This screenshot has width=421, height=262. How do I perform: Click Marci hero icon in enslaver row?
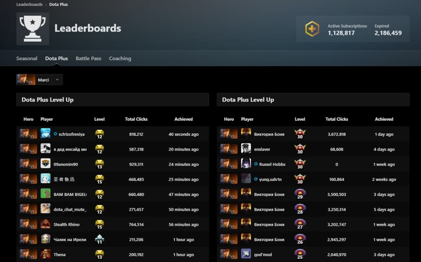(229, 149)
